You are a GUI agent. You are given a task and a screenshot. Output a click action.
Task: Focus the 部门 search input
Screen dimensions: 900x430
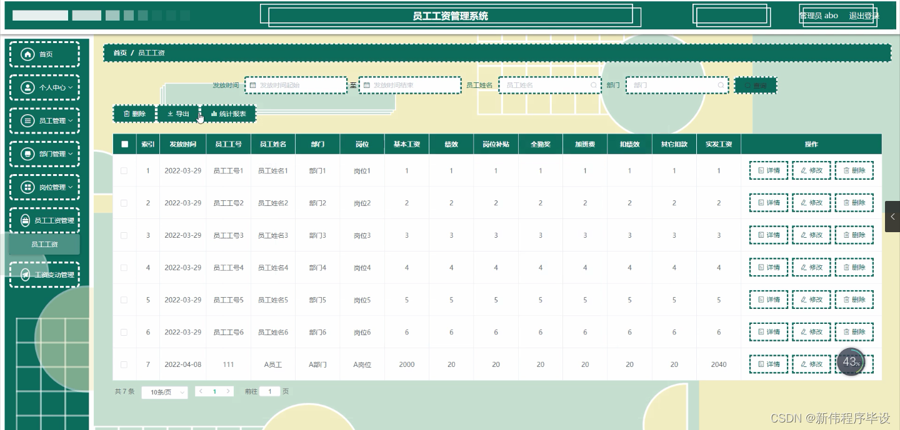(x=677, y=85)
